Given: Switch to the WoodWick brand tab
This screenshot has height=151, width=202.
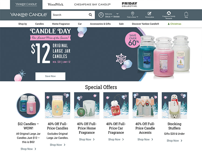Looking at the screenshot, I should pyautogui.click(x=56, y=5).
